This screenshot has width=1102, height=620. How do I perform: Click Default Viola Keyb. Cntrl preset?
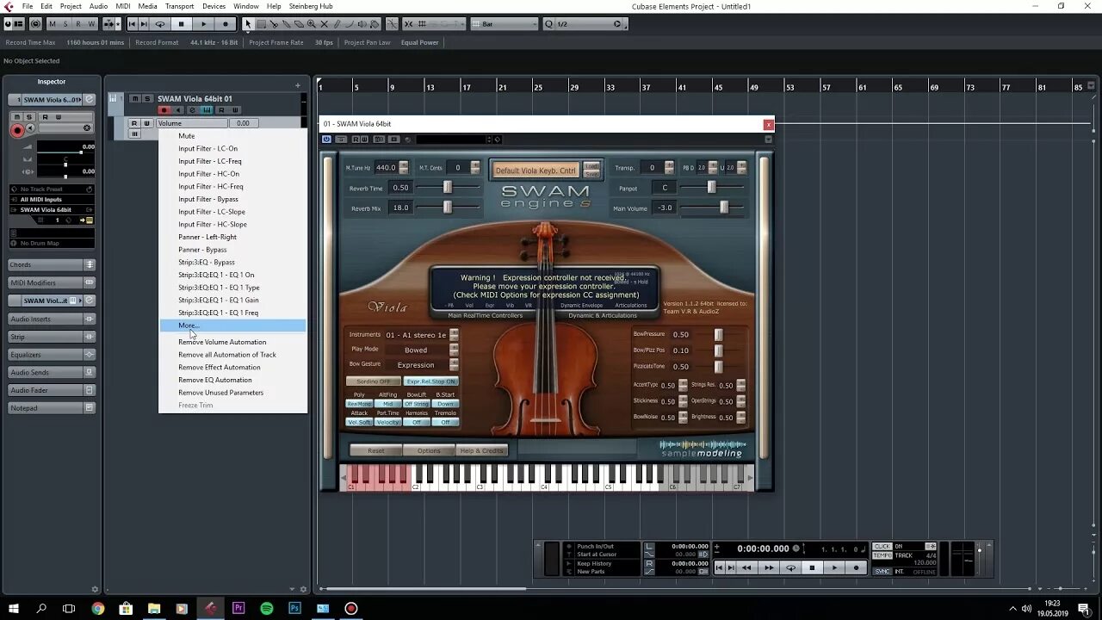pos(536,170)
